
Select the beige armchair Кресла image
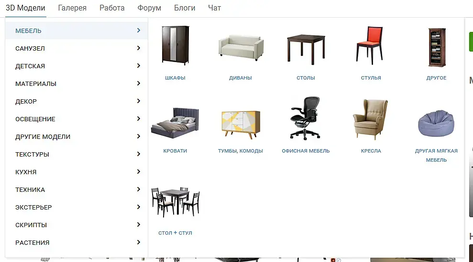click(371, 119)
